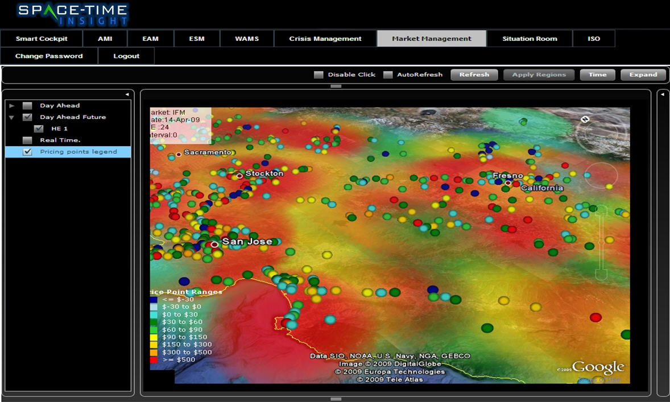
Task: Click the Time button
Action: coord(597,74)
